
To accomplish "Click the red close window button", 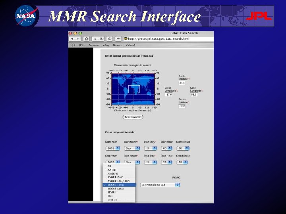I will click(70, 33).
